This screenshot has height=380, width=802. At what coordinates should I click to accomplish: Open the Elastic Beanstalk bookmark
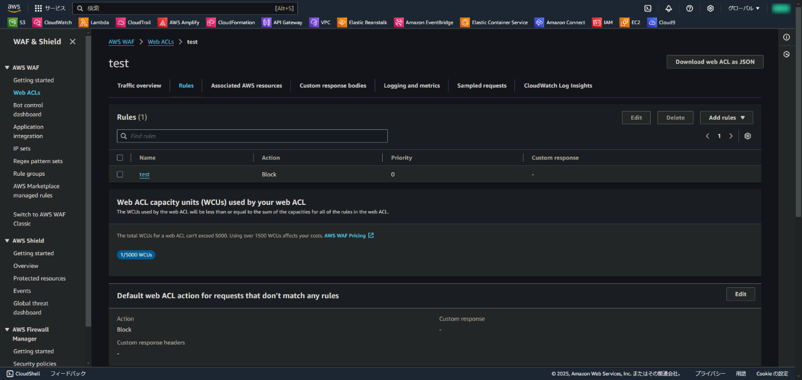click(x=362, y=22)
